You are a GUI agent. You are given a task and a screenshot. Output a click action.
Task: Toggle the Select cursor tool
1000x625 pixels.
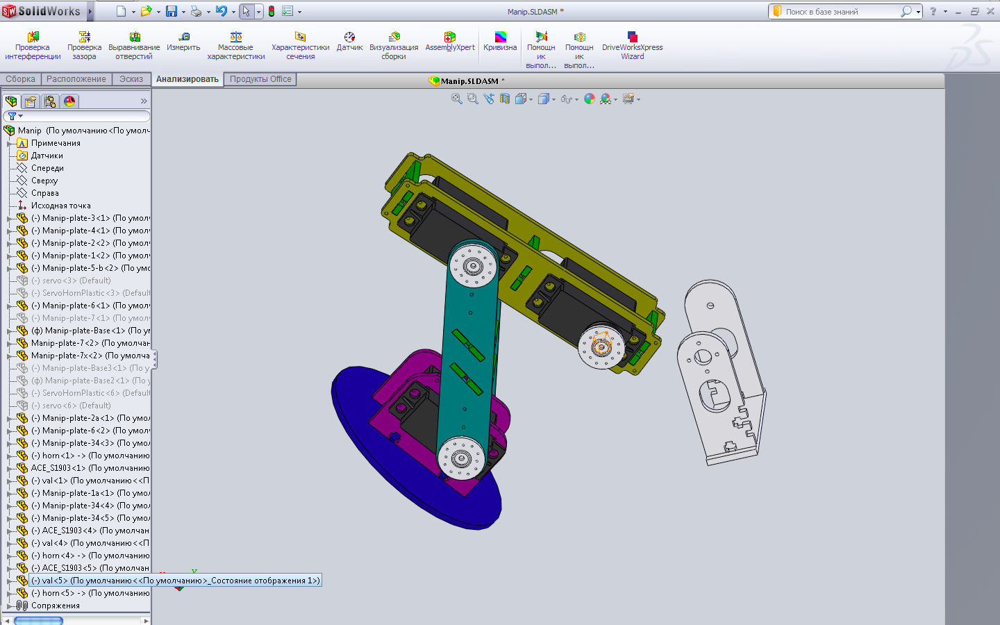[246, 11]
